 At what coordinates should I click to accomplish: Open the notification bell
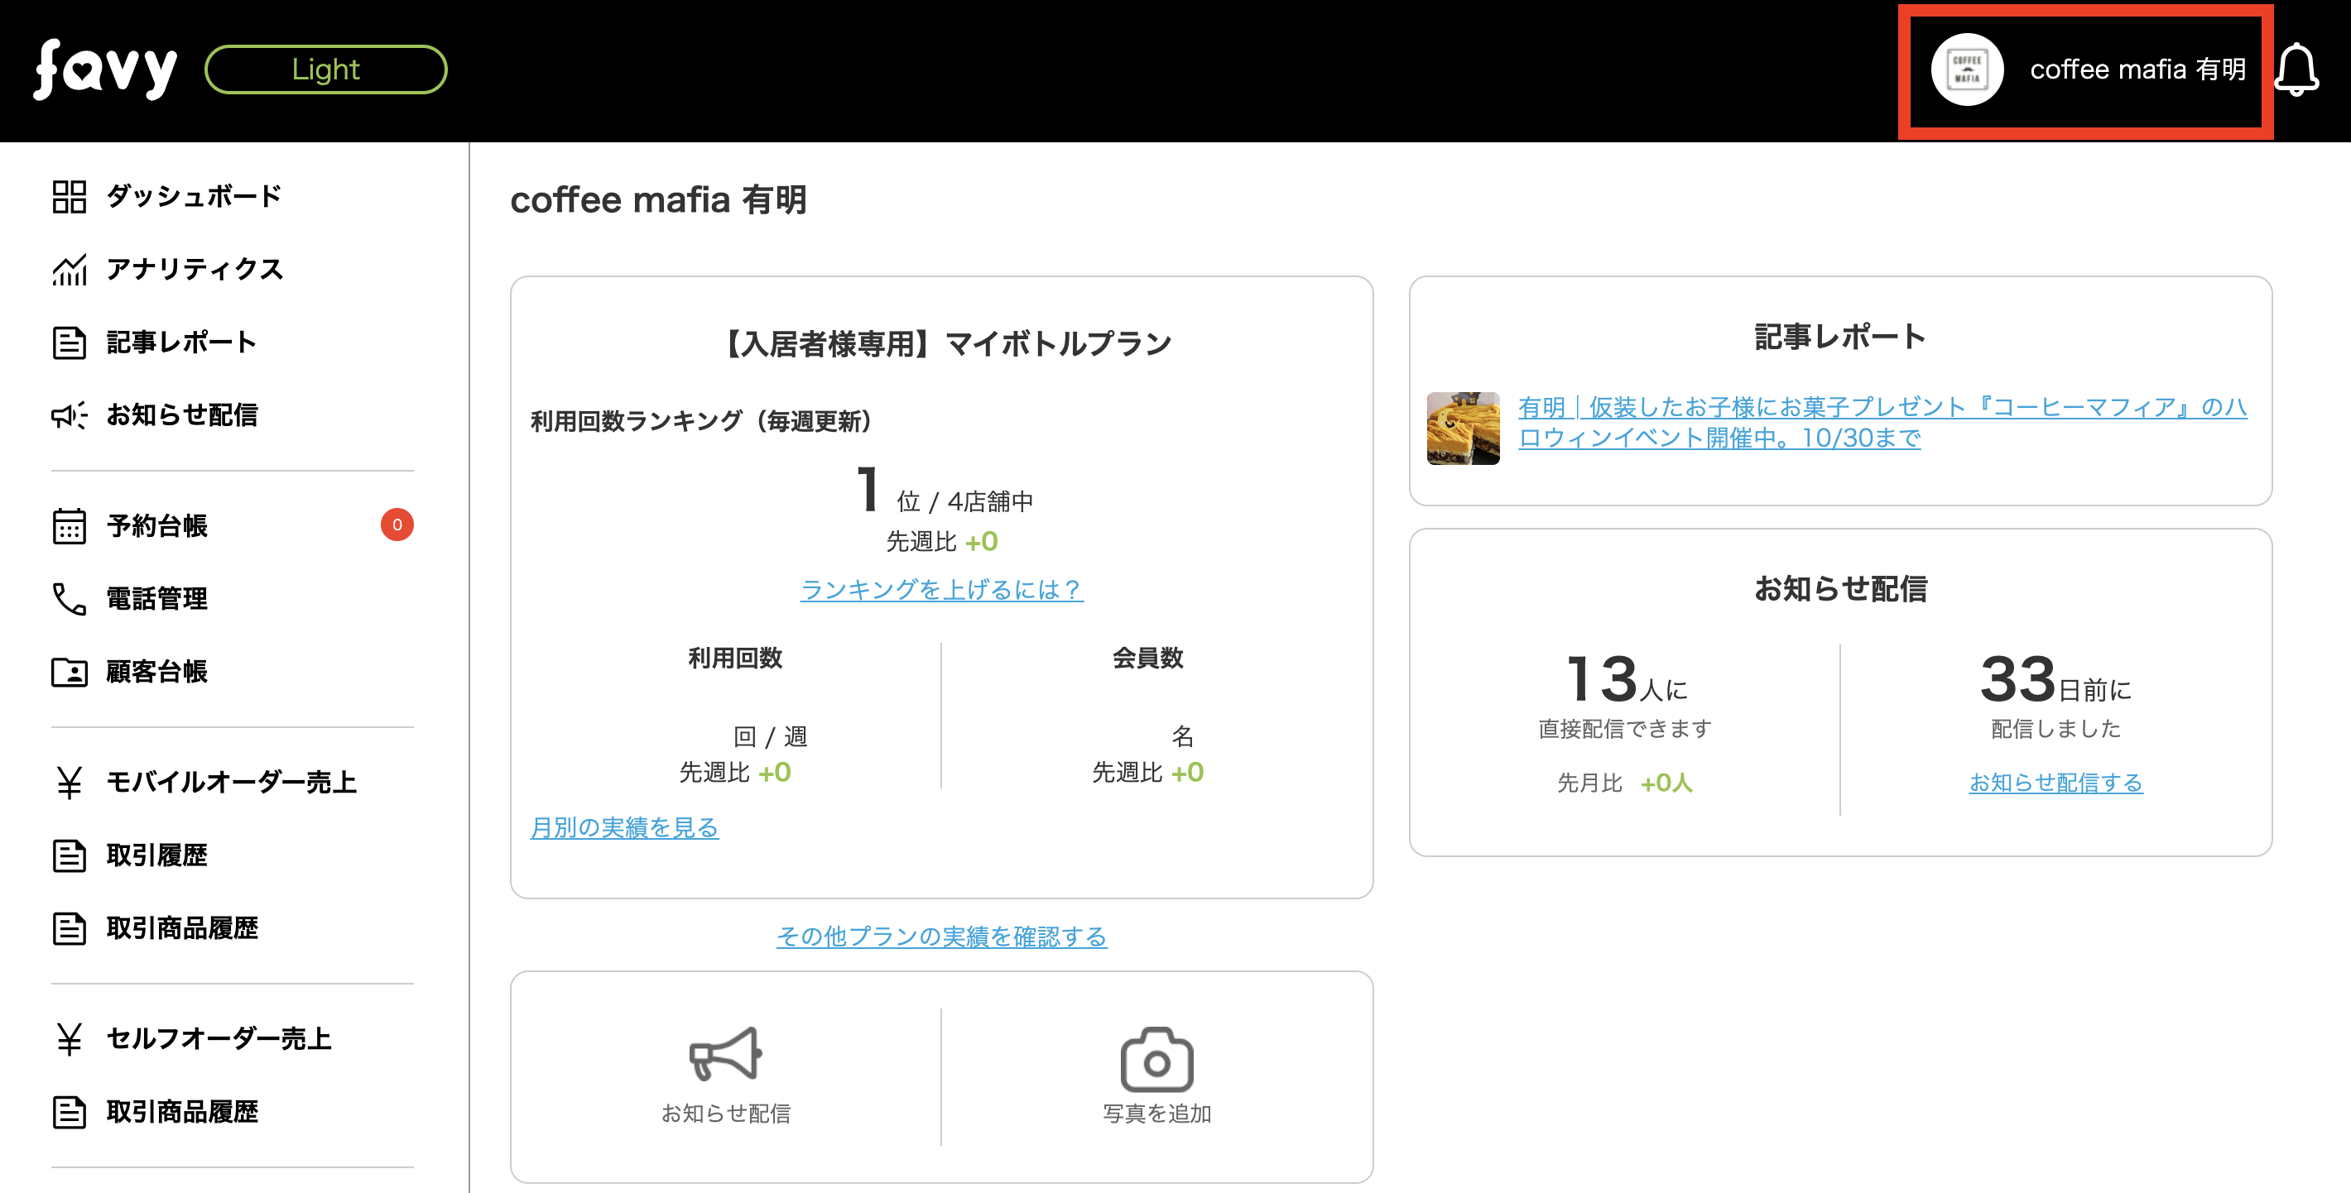[2297, 70]
